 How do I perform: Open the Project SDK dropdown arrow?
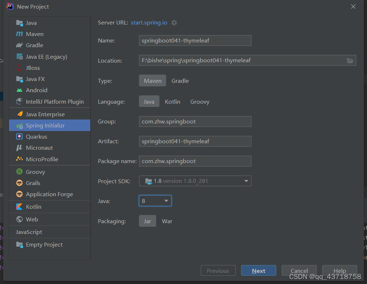246,181
